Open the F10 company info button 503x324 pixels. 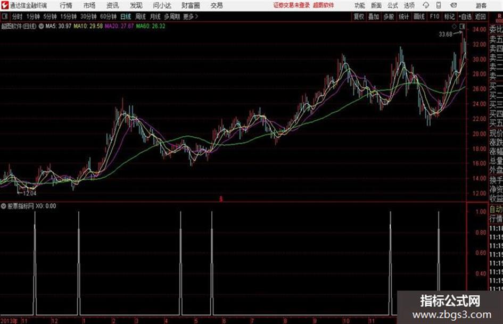pos(435,16)
